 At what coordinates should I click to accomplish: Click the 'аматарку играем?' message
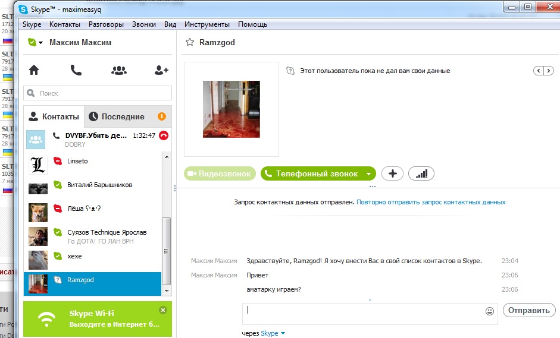pos(274,289)
